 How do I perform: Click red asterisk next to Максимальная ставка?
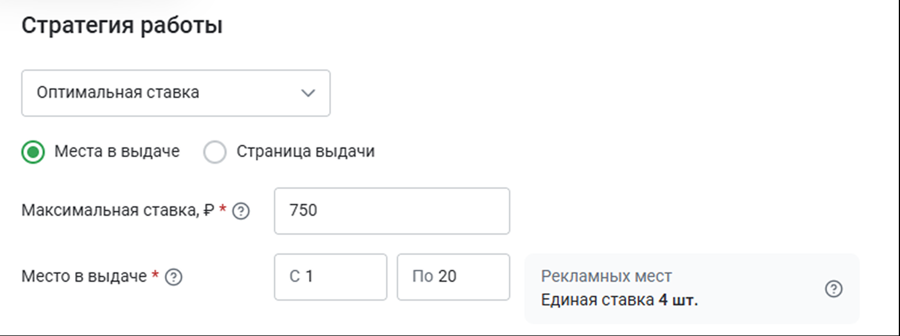tap(223, 210)
